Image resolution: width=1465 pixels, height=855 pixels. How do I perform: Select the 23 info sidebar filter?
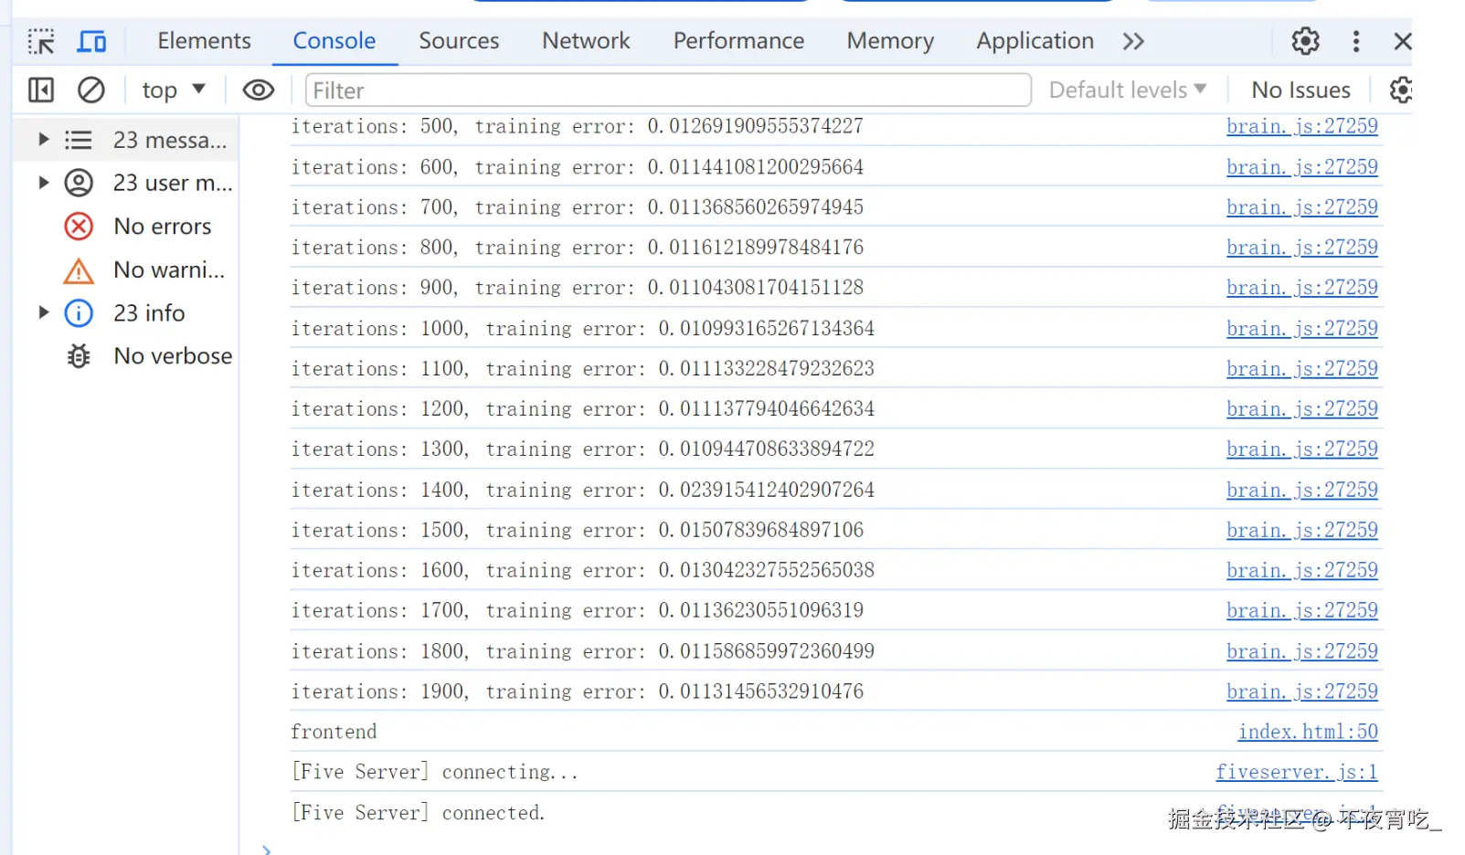coord(126,313)
